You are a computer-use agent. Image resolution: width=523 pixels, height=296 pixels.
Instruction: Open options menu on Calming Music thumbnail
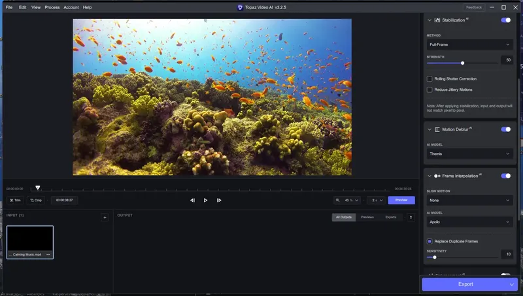pos(48,254)
